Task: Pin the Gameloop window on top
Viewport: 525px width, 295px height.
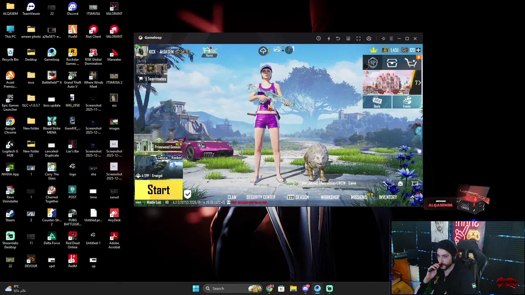Action: [383, 39]
